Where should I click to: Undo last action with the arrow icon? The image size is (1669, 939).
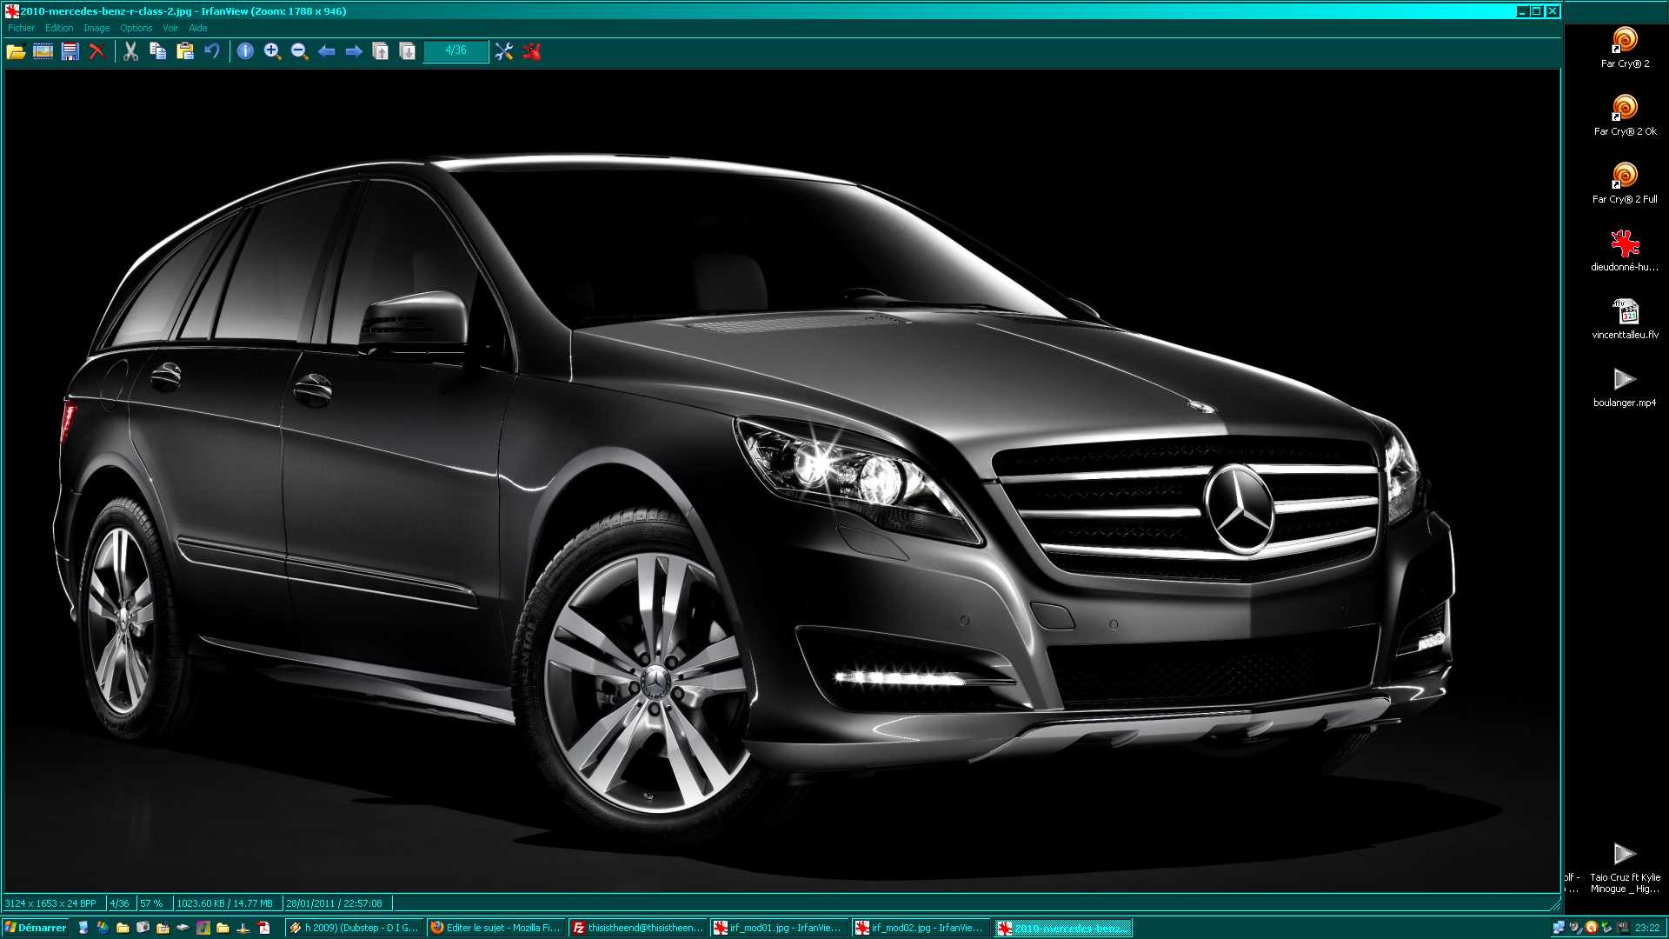[x=211, y=51]
